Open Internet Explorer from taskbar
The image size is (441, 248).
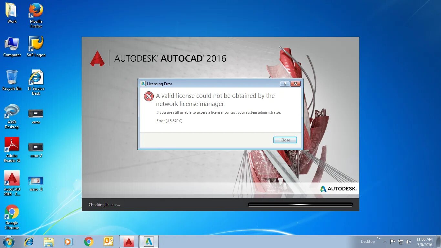click(x=29, y=242)
